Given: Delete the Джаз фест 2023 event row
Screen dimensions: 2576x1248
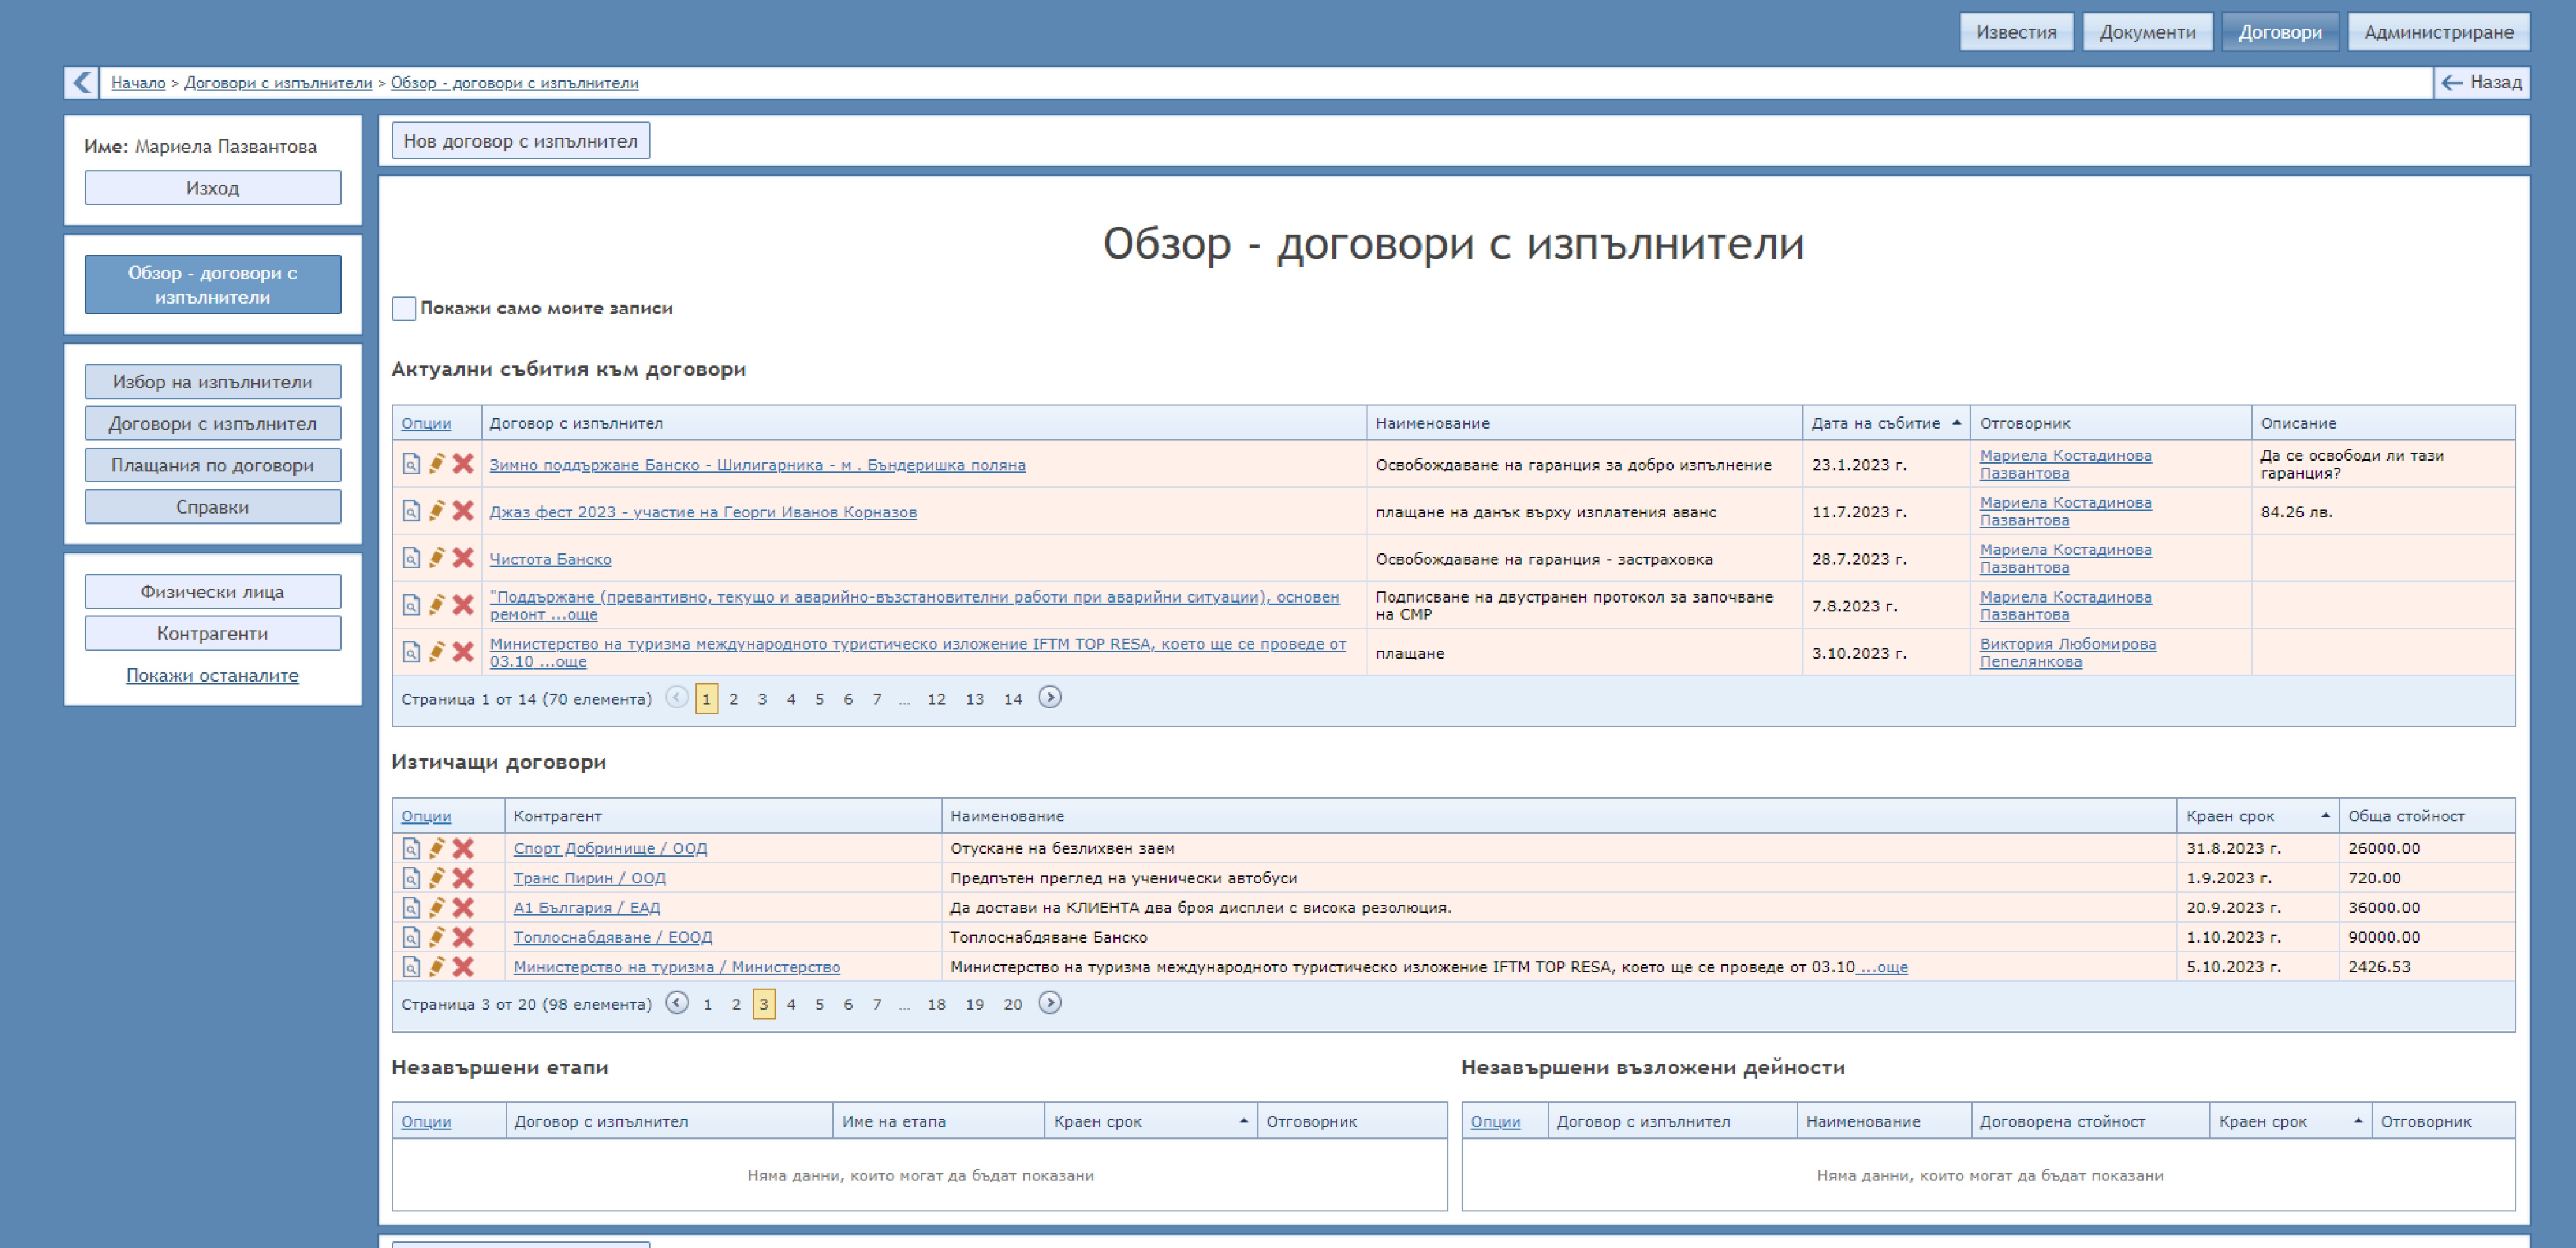Looking at the screenshot, I should [x=463, y=511].
